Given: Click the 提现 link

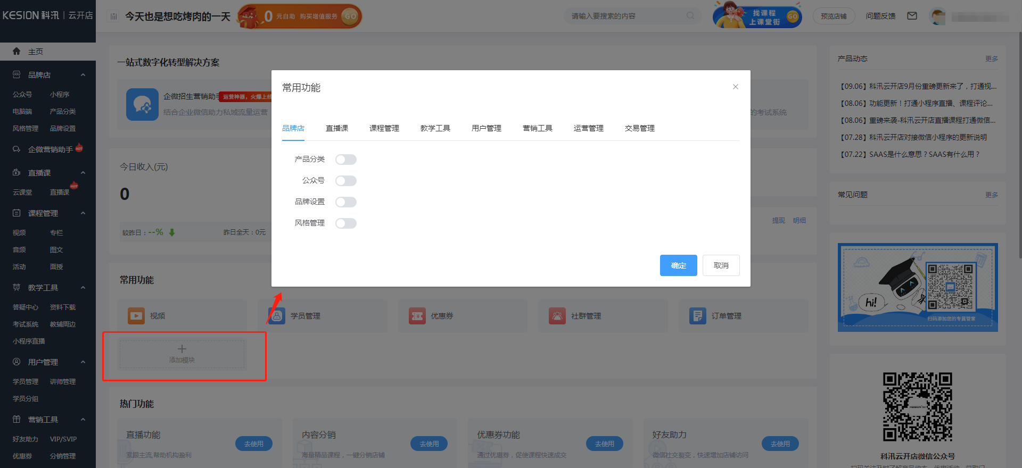Looking at the screenshot, I should click(x=779, y=220).
